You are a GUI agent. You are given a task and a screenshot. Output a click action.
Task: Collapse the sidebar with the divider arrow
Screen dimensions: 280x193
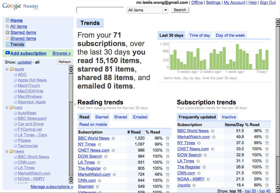75,104
